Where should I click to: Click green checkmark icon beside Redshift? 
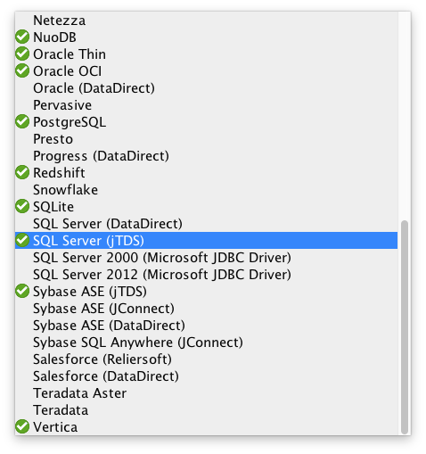[x=22, y=172]
